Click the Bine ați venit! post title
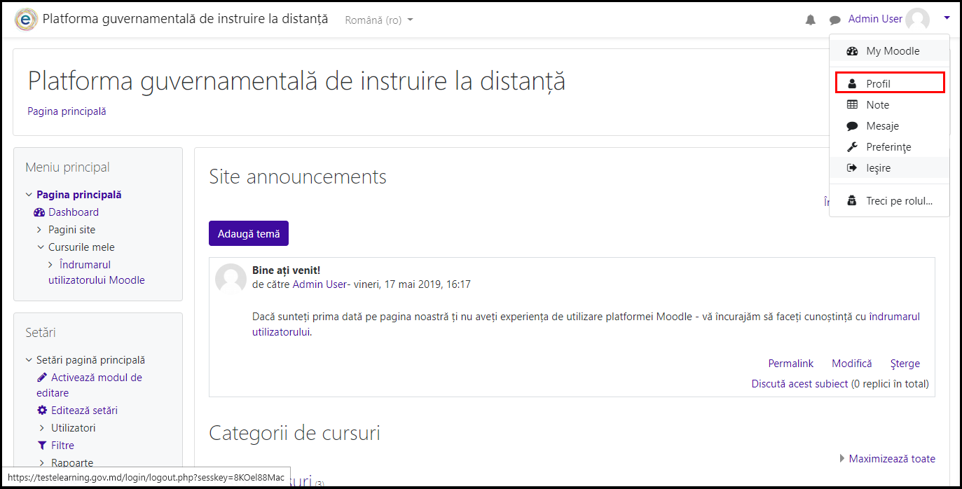 (286, 270)
